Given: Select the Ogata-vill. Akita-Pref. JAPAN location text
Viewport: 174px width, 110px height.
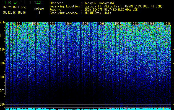Looking at the screenshot, I should pyautogui.click(x=123, y=6).
